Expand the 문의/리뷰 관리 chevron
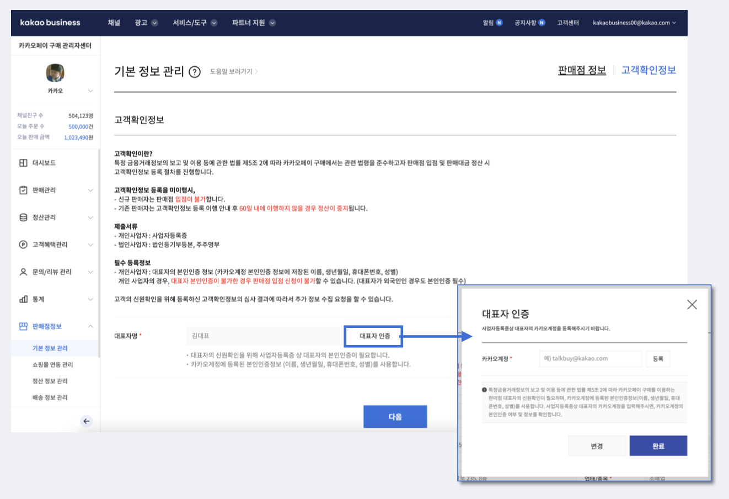 coord(90,272)
